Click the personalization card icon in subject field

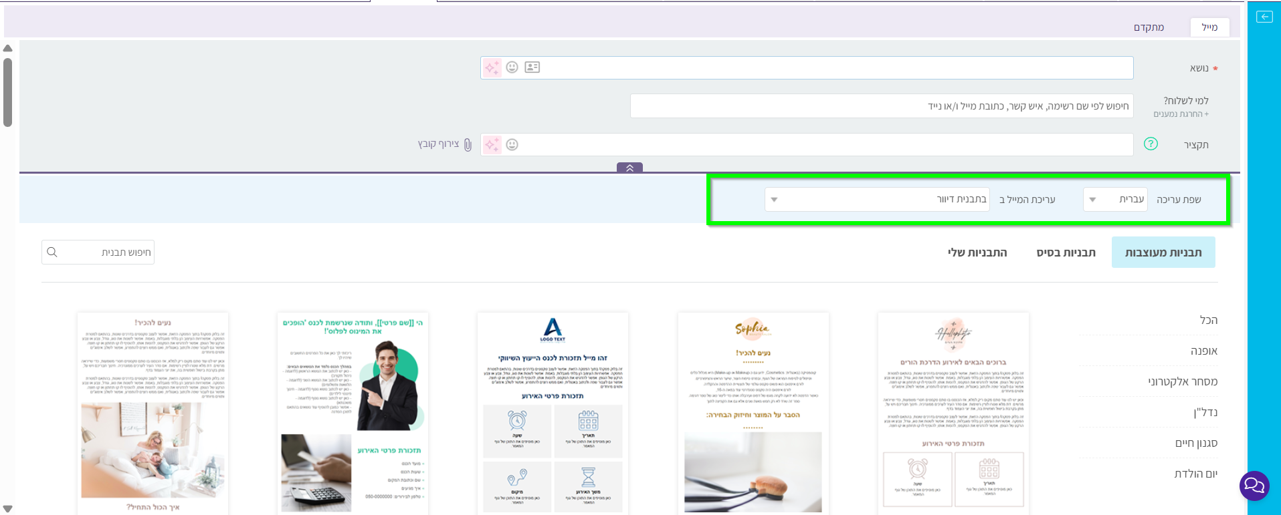[x=532, y=67]
